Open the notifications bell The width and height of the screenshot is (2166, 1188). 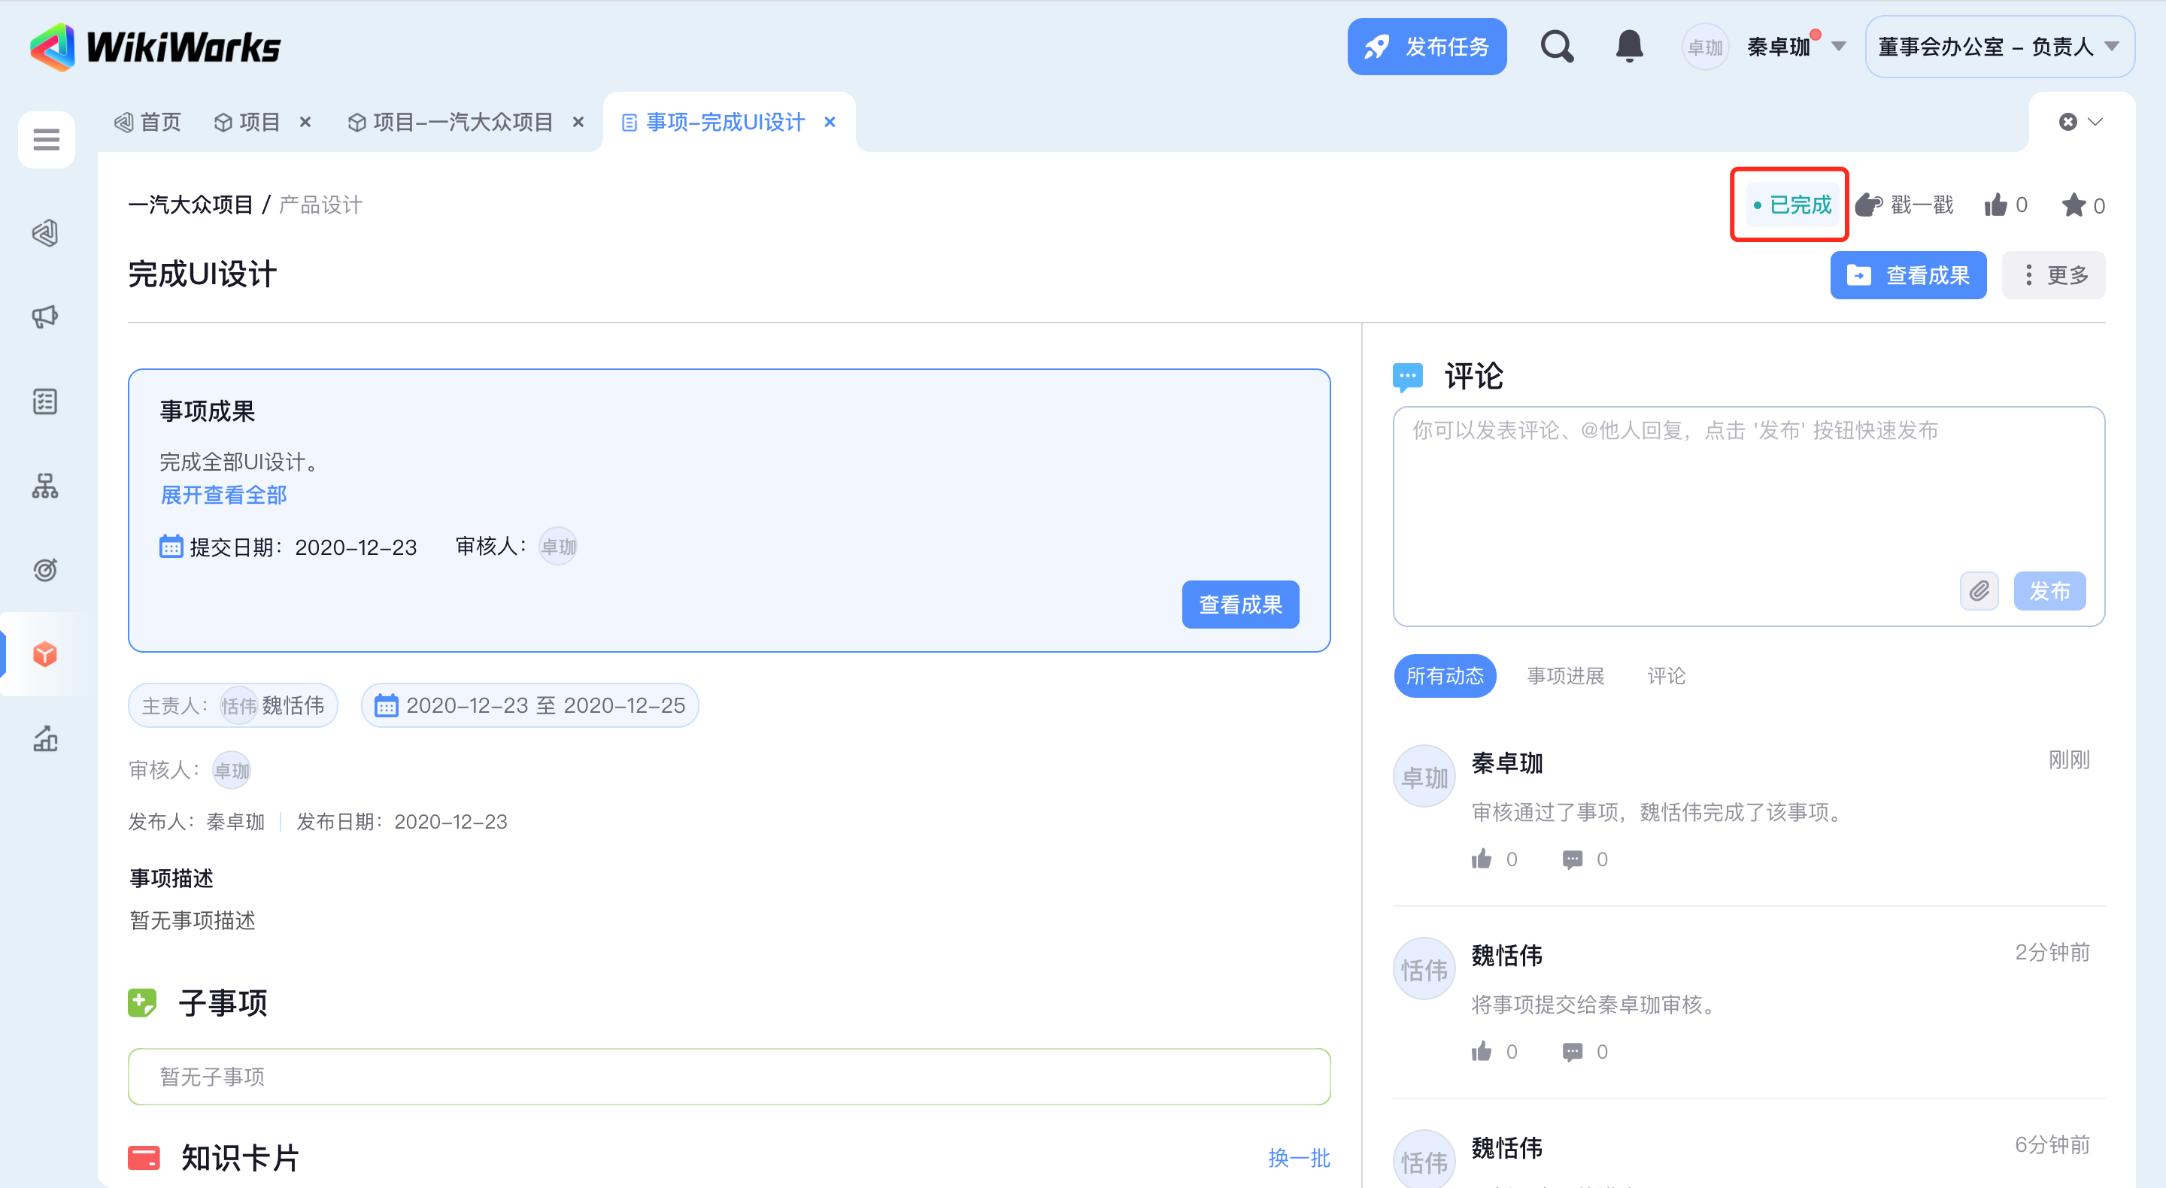point(1629,47)
